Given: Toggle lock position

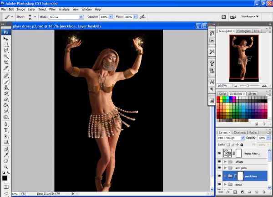Looking at the screenshot, I should pyautogui.click(x=237, y=145).
